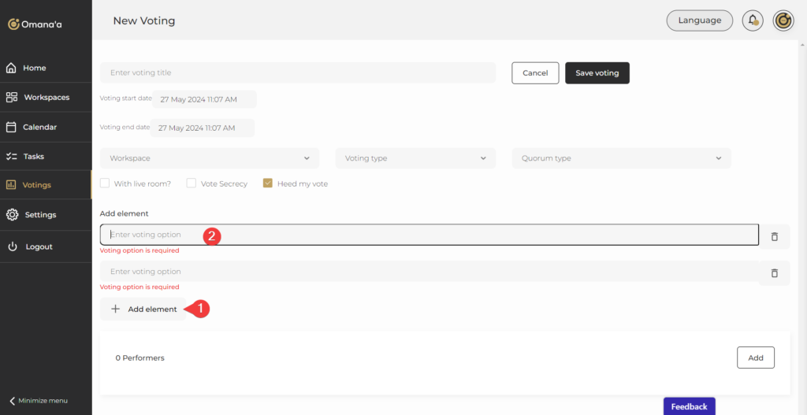This screenshot has width=807, height=415.
Task: Click the notification bell icon
Action: [753, 20]
